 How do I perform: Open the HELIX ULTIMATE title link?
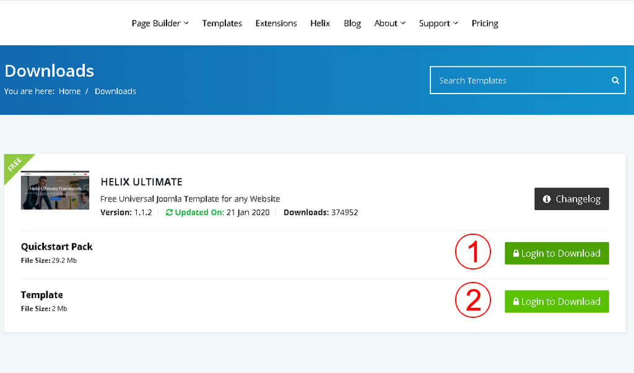142,182
